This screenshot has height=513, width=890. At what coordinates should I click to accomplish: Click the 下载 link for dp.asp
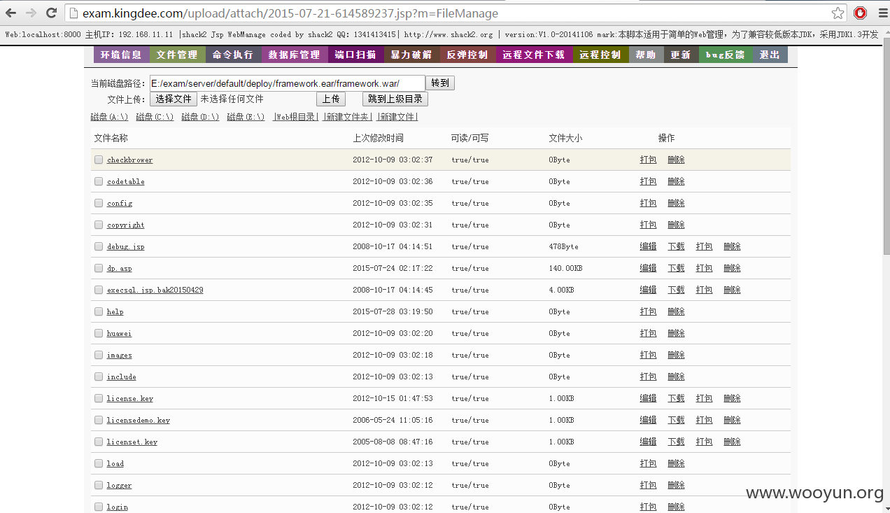pyautogui.click(x=676, y=268)
